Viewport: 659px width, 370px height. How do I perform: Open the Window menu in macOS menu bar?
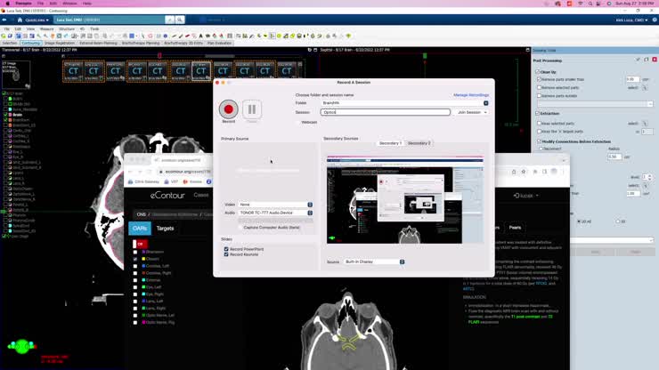pos(69,4)
